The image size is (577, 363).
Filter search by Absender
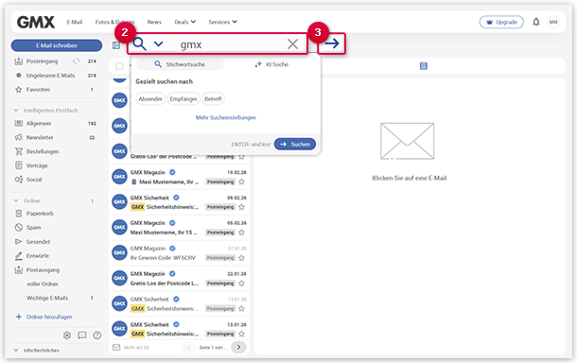click(x=150, y=99)
